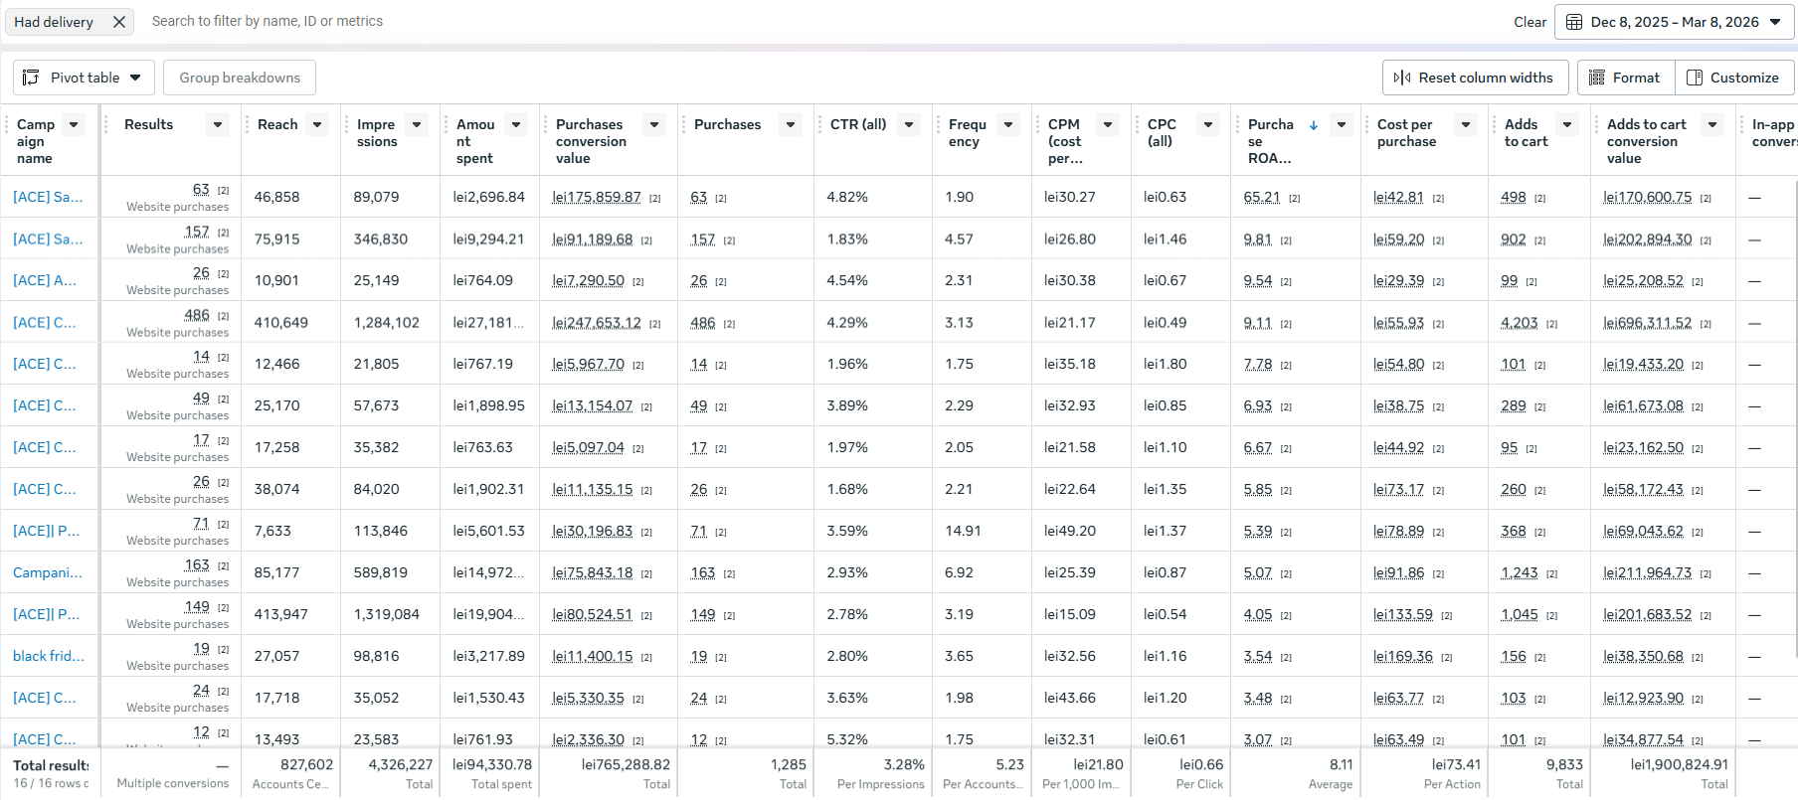Open the Pivot table dropdown
The image size is (1798, 800).
coord(84,78)
